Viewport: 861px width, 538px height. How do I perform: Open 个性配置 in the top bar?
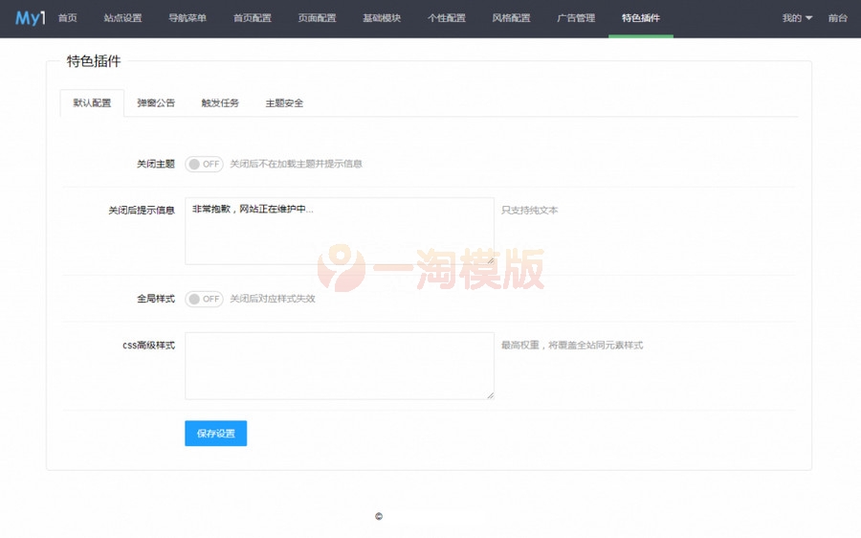[447, 18]
